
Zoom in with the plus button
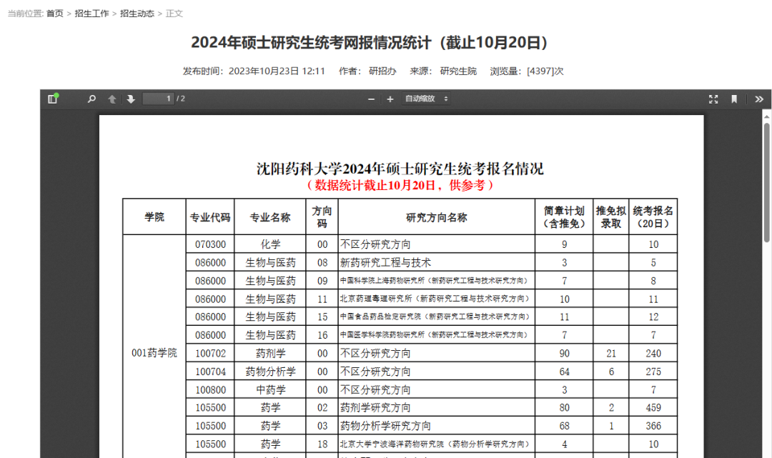(x=390, y=99)
